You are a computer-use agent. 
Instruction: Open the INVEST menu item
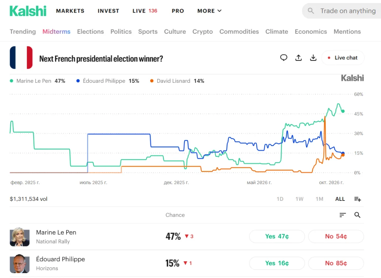pos(108,11)
